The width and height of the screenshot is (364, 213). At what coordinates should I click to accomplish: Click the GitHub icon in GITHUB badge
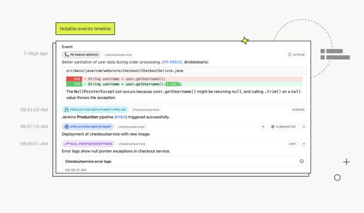pos(290,55)
